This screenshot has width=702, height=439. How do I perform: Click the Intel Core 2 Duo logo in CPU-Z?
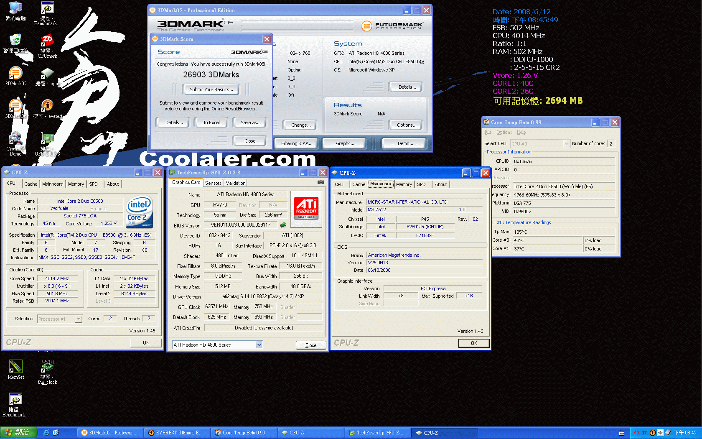140,212
